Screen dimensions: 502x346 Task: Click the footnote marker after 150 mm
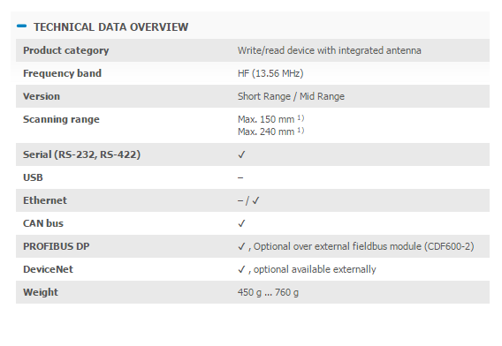pos(300,118)
